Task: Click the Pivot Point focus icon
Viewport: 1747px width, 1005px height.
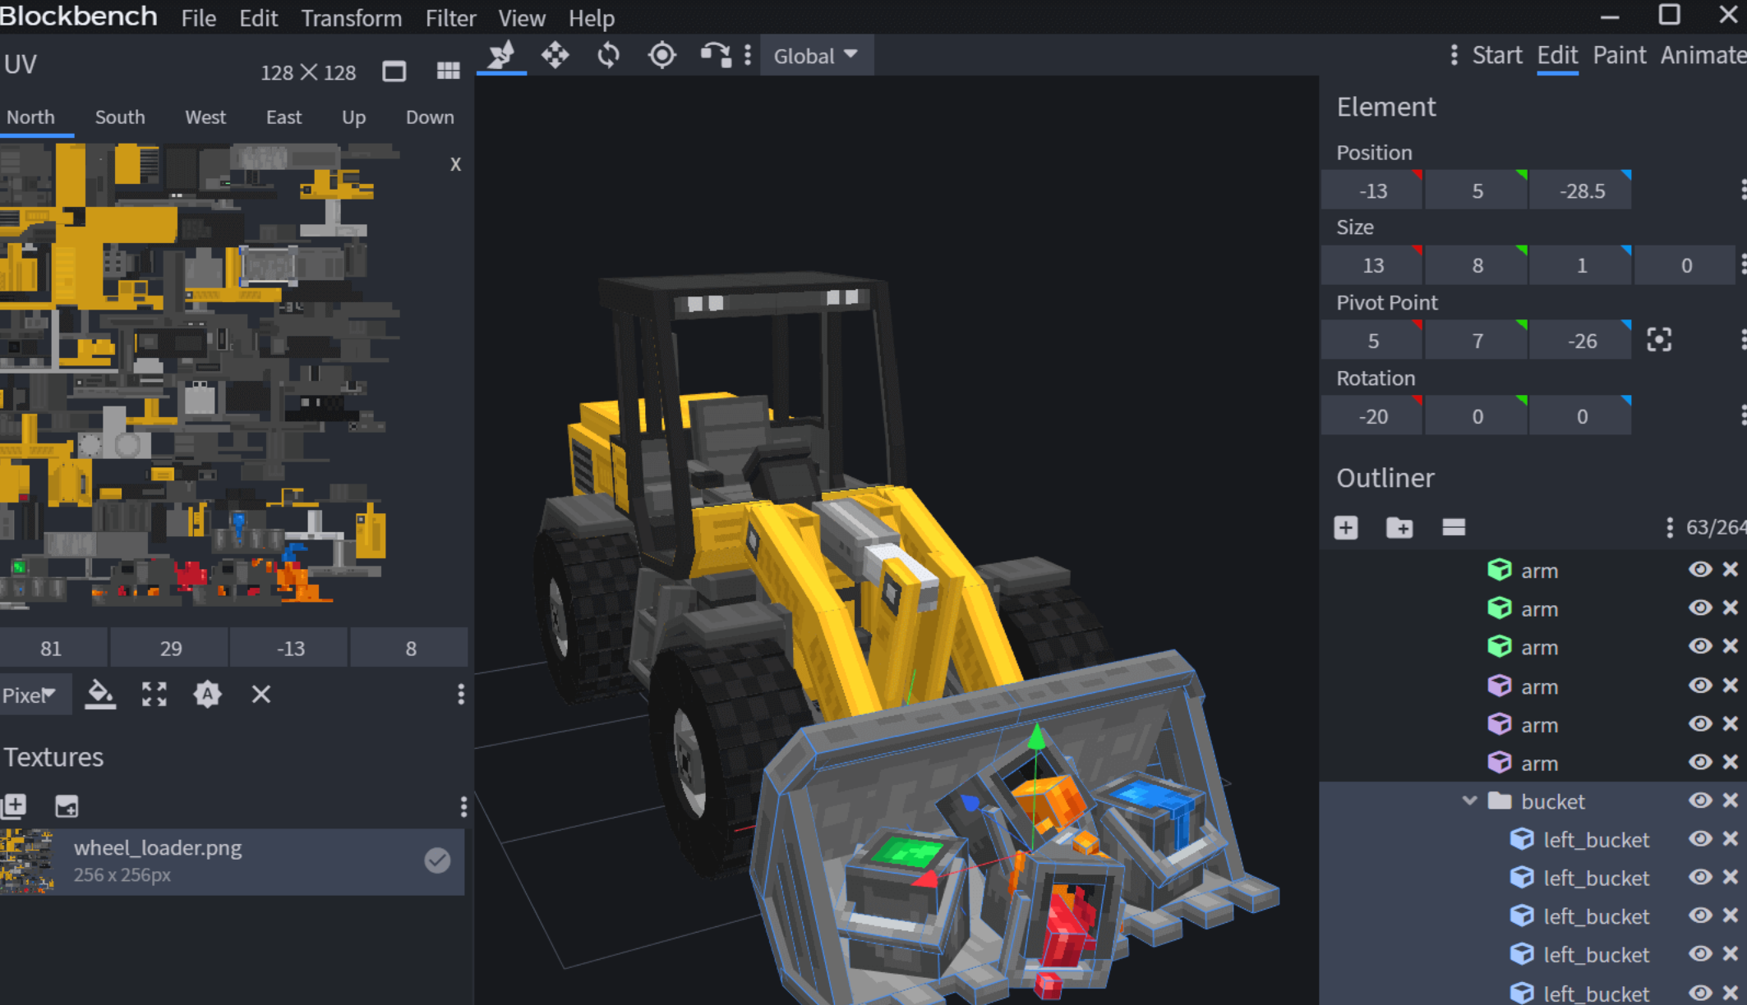Action: click(x=1659, y=339)
